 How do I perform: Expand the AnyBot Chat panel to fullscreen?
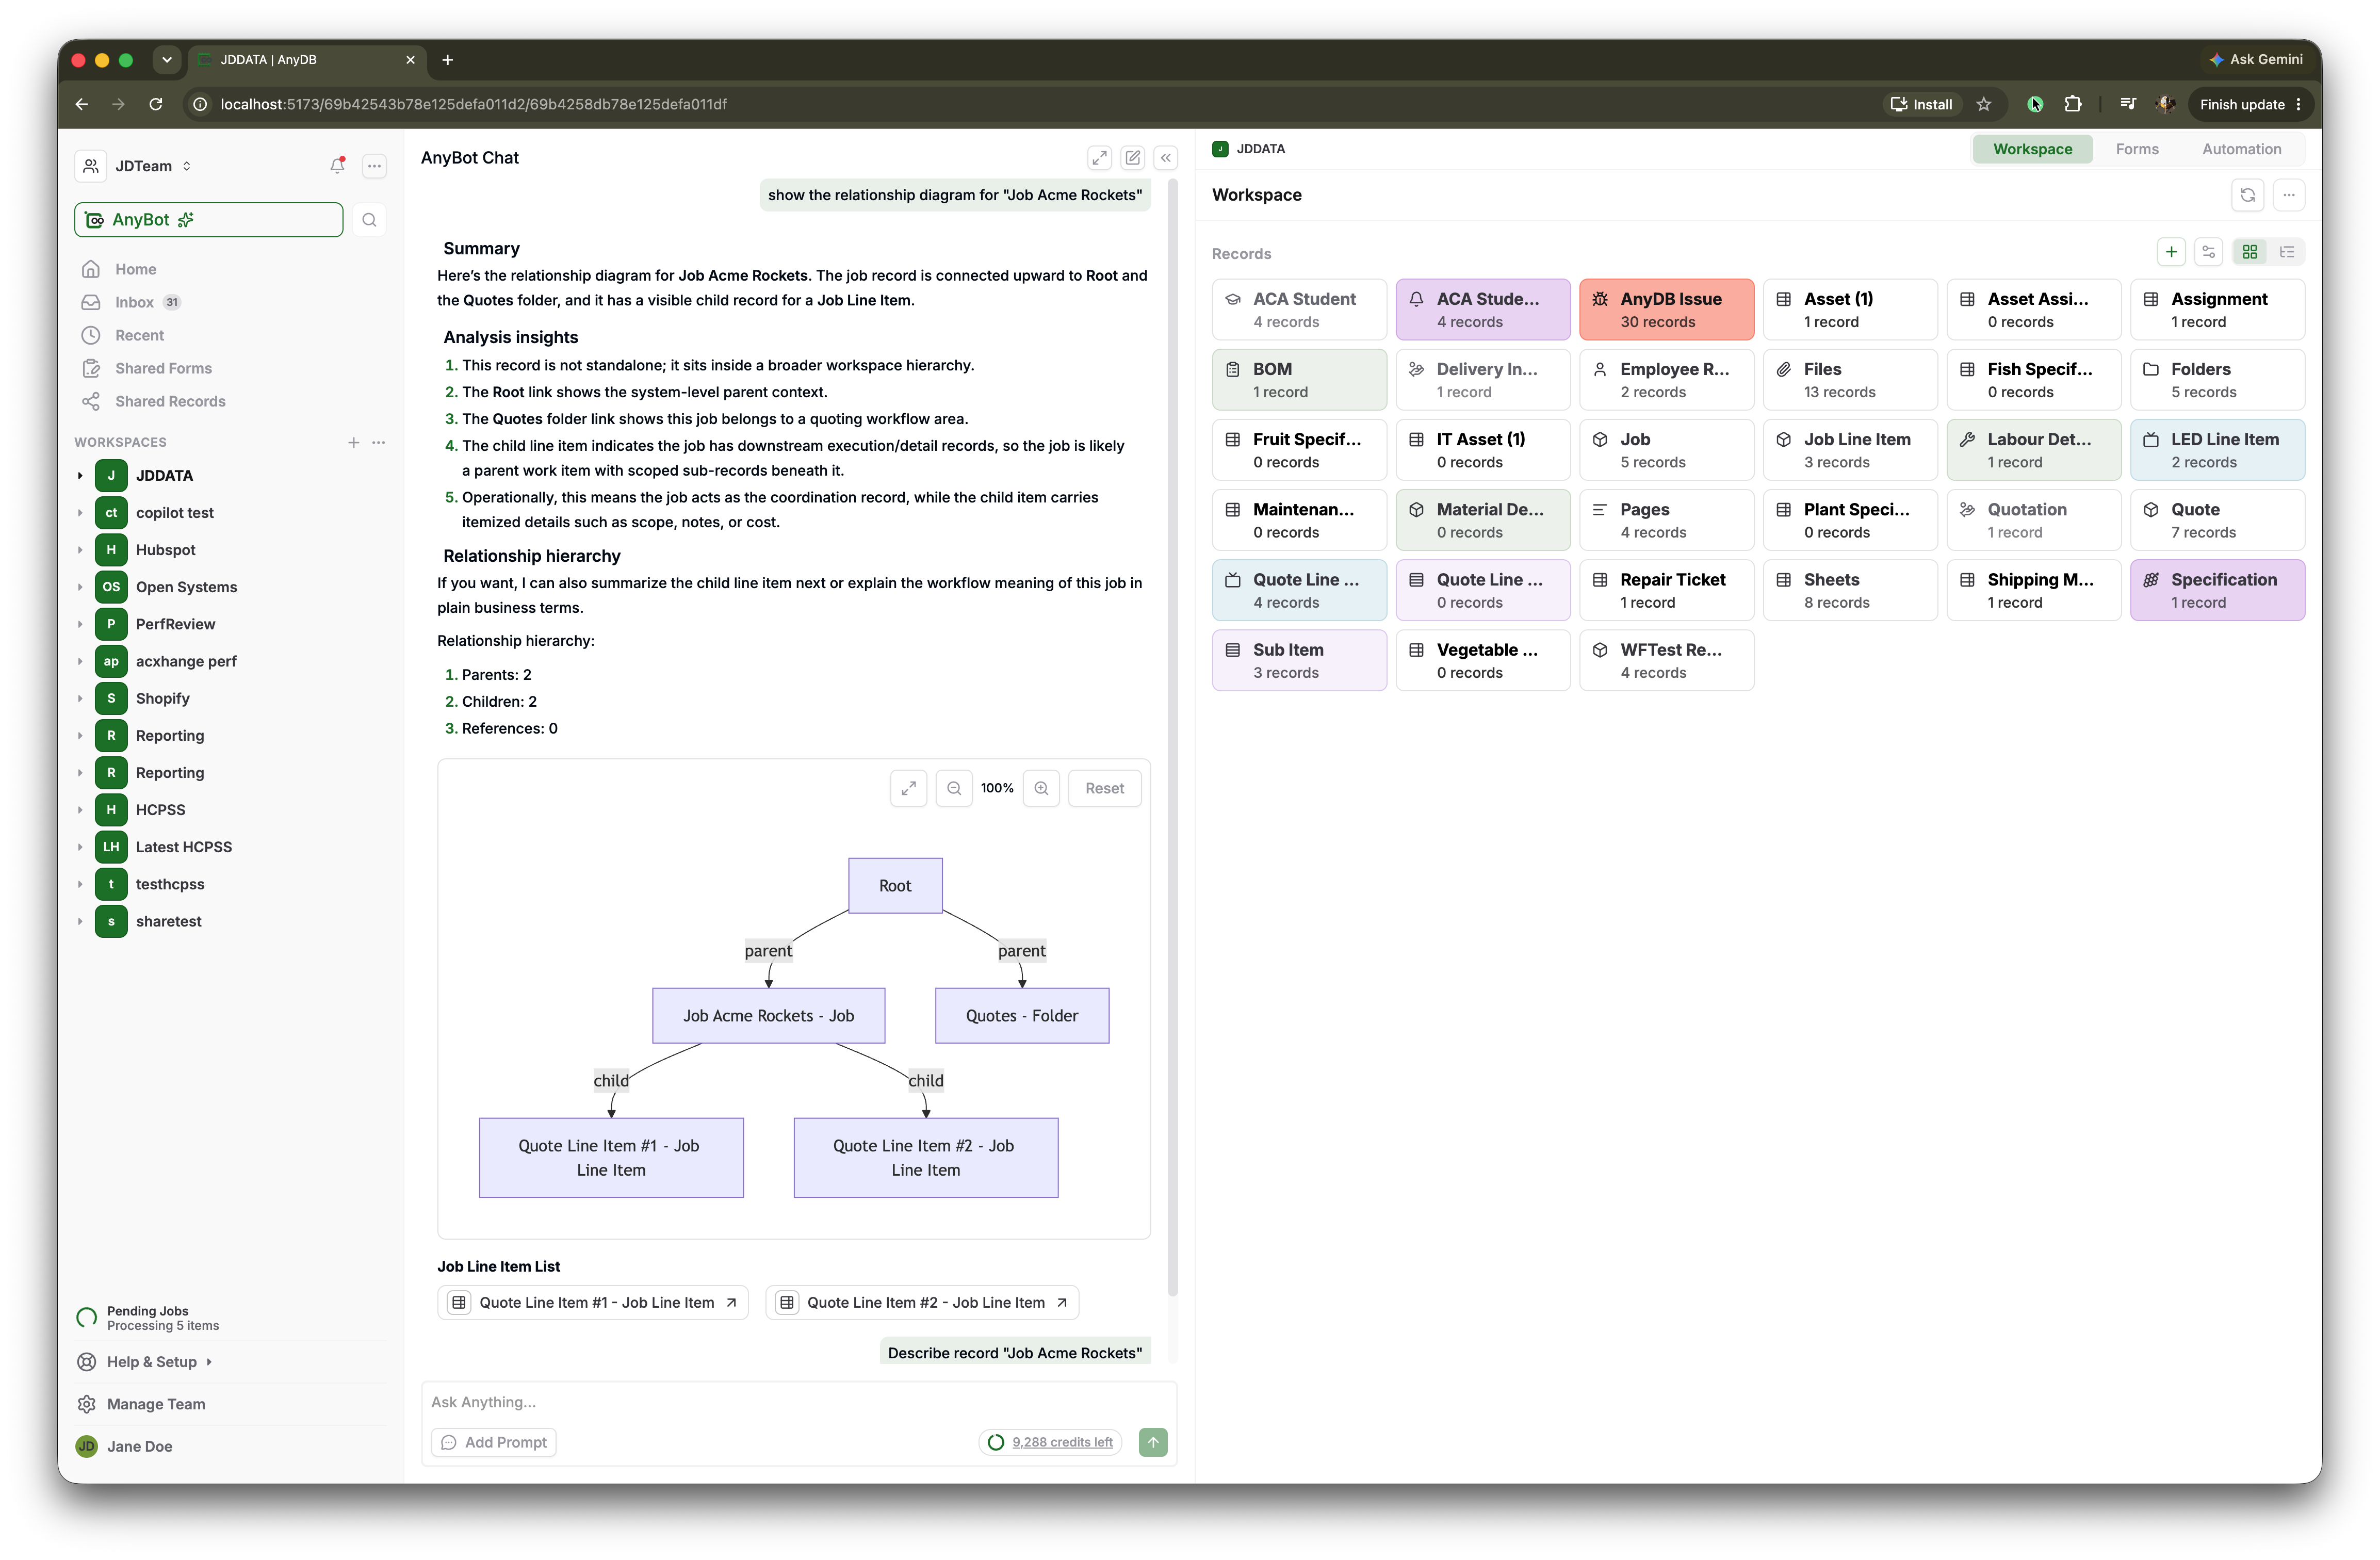tap(1099, 158)
